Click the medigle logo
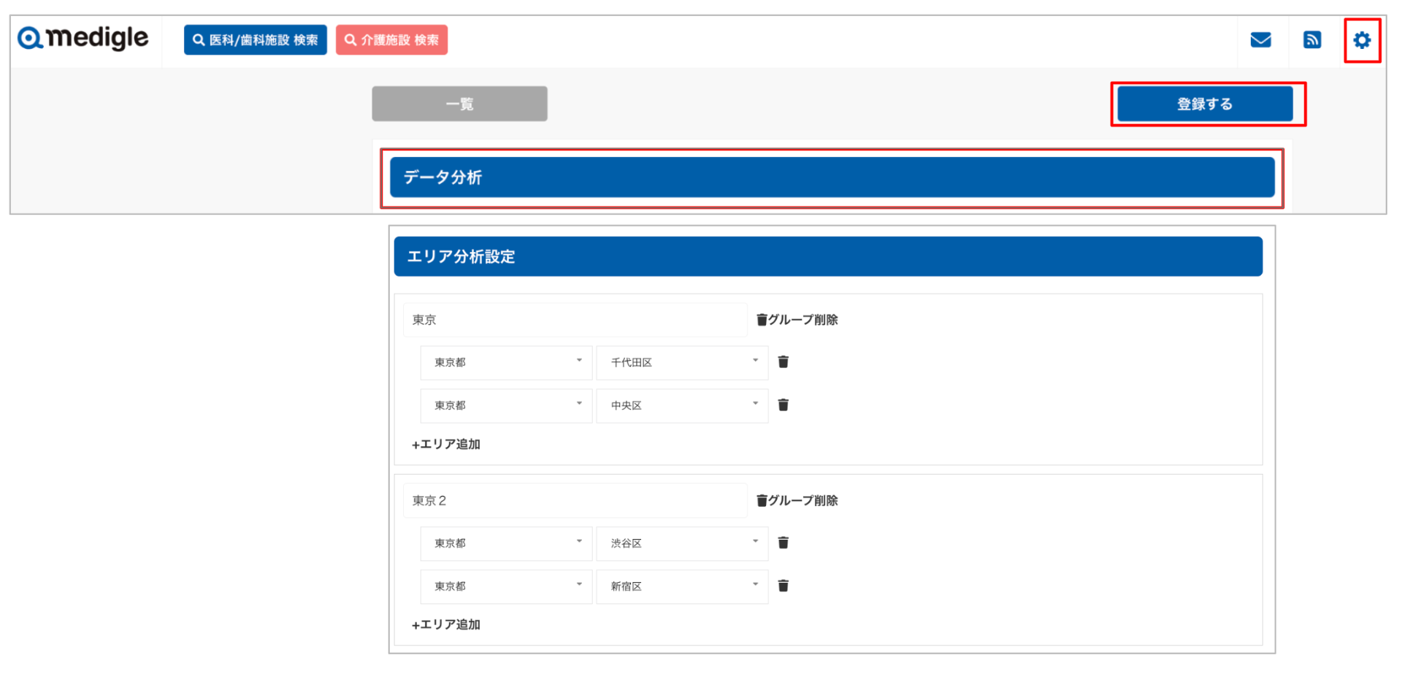 tap(83, 39)
